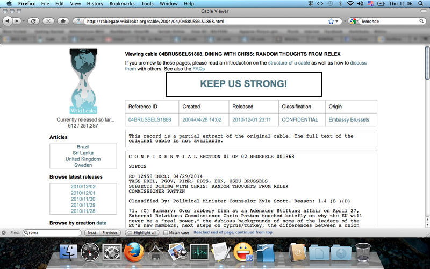Image resolution: width=430 pixels, height=269 pixels.
Task: Open the View menu
Action: coord(75,4)
